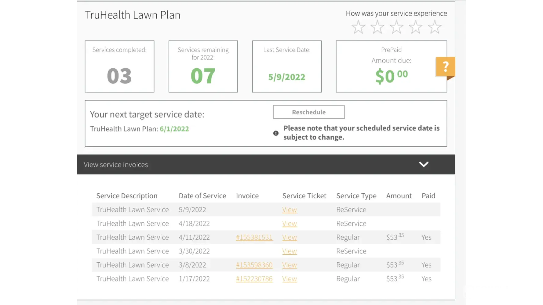Rate service with the first star
The width and height of the screenshot is (543, 305).
coord(358,27)
